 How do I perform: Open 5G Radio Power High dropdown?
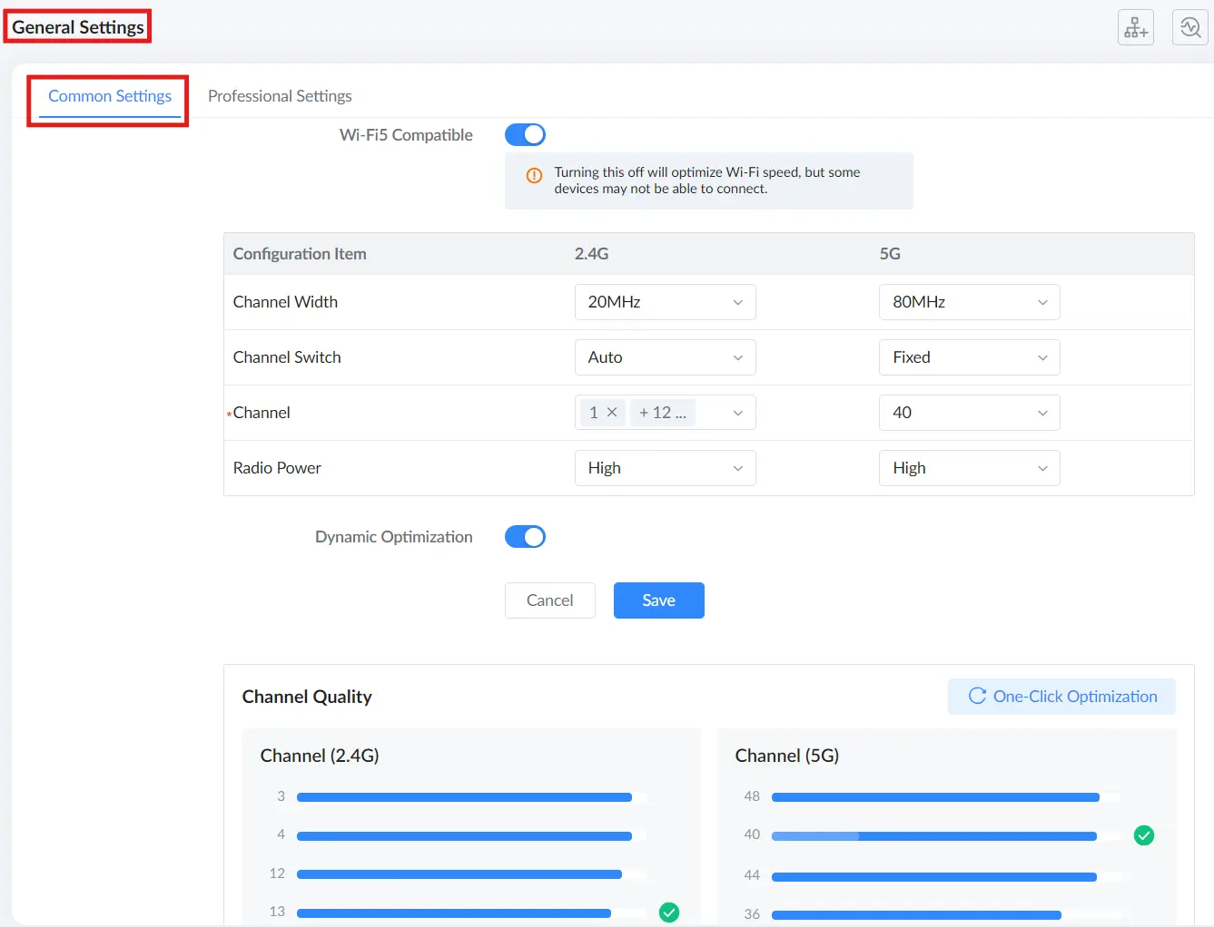coord(970,468)
